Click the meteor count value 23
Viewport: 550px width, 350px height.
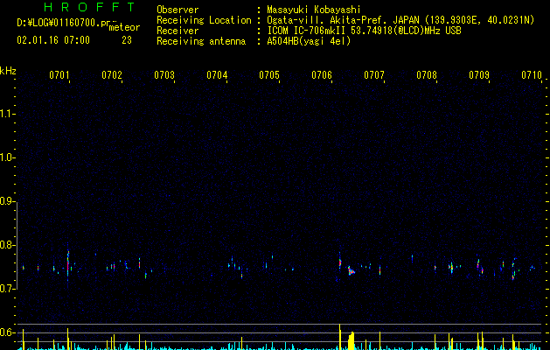click(127, 40)
